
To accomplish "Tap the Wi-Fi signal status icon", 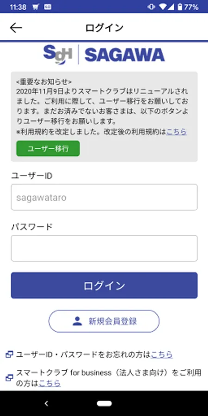I will (x=163, y=7).
